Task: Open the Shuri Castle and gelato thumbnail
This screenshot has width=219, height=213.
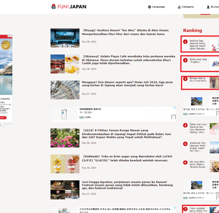Action: click(x=65, y=64)
